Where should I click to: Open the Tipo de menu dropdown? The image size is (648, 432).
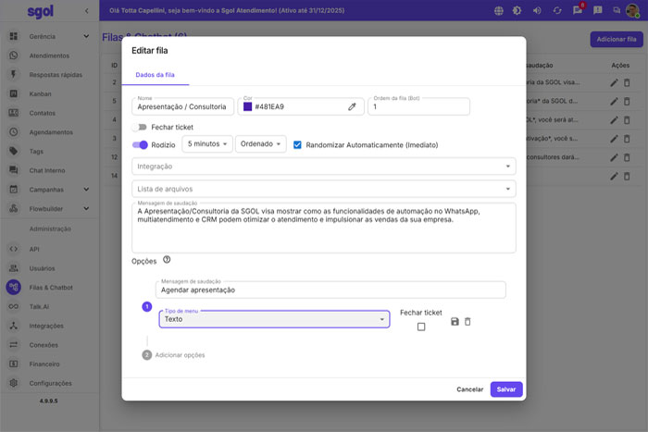275,319
